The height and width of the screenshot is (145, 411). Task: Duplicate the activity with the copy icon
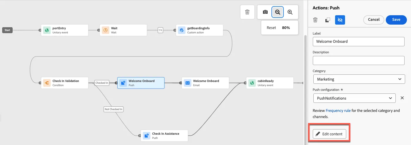pos(328,20)
